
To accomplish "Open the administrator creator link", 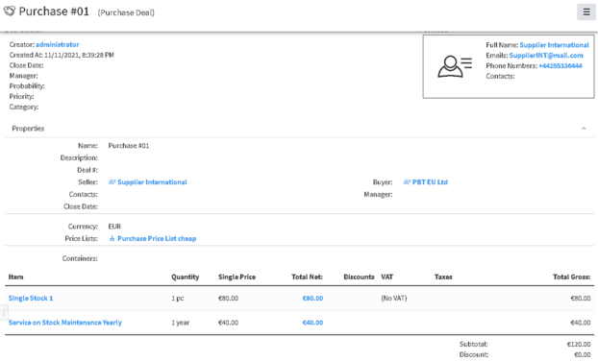I will tap(58, 44).
